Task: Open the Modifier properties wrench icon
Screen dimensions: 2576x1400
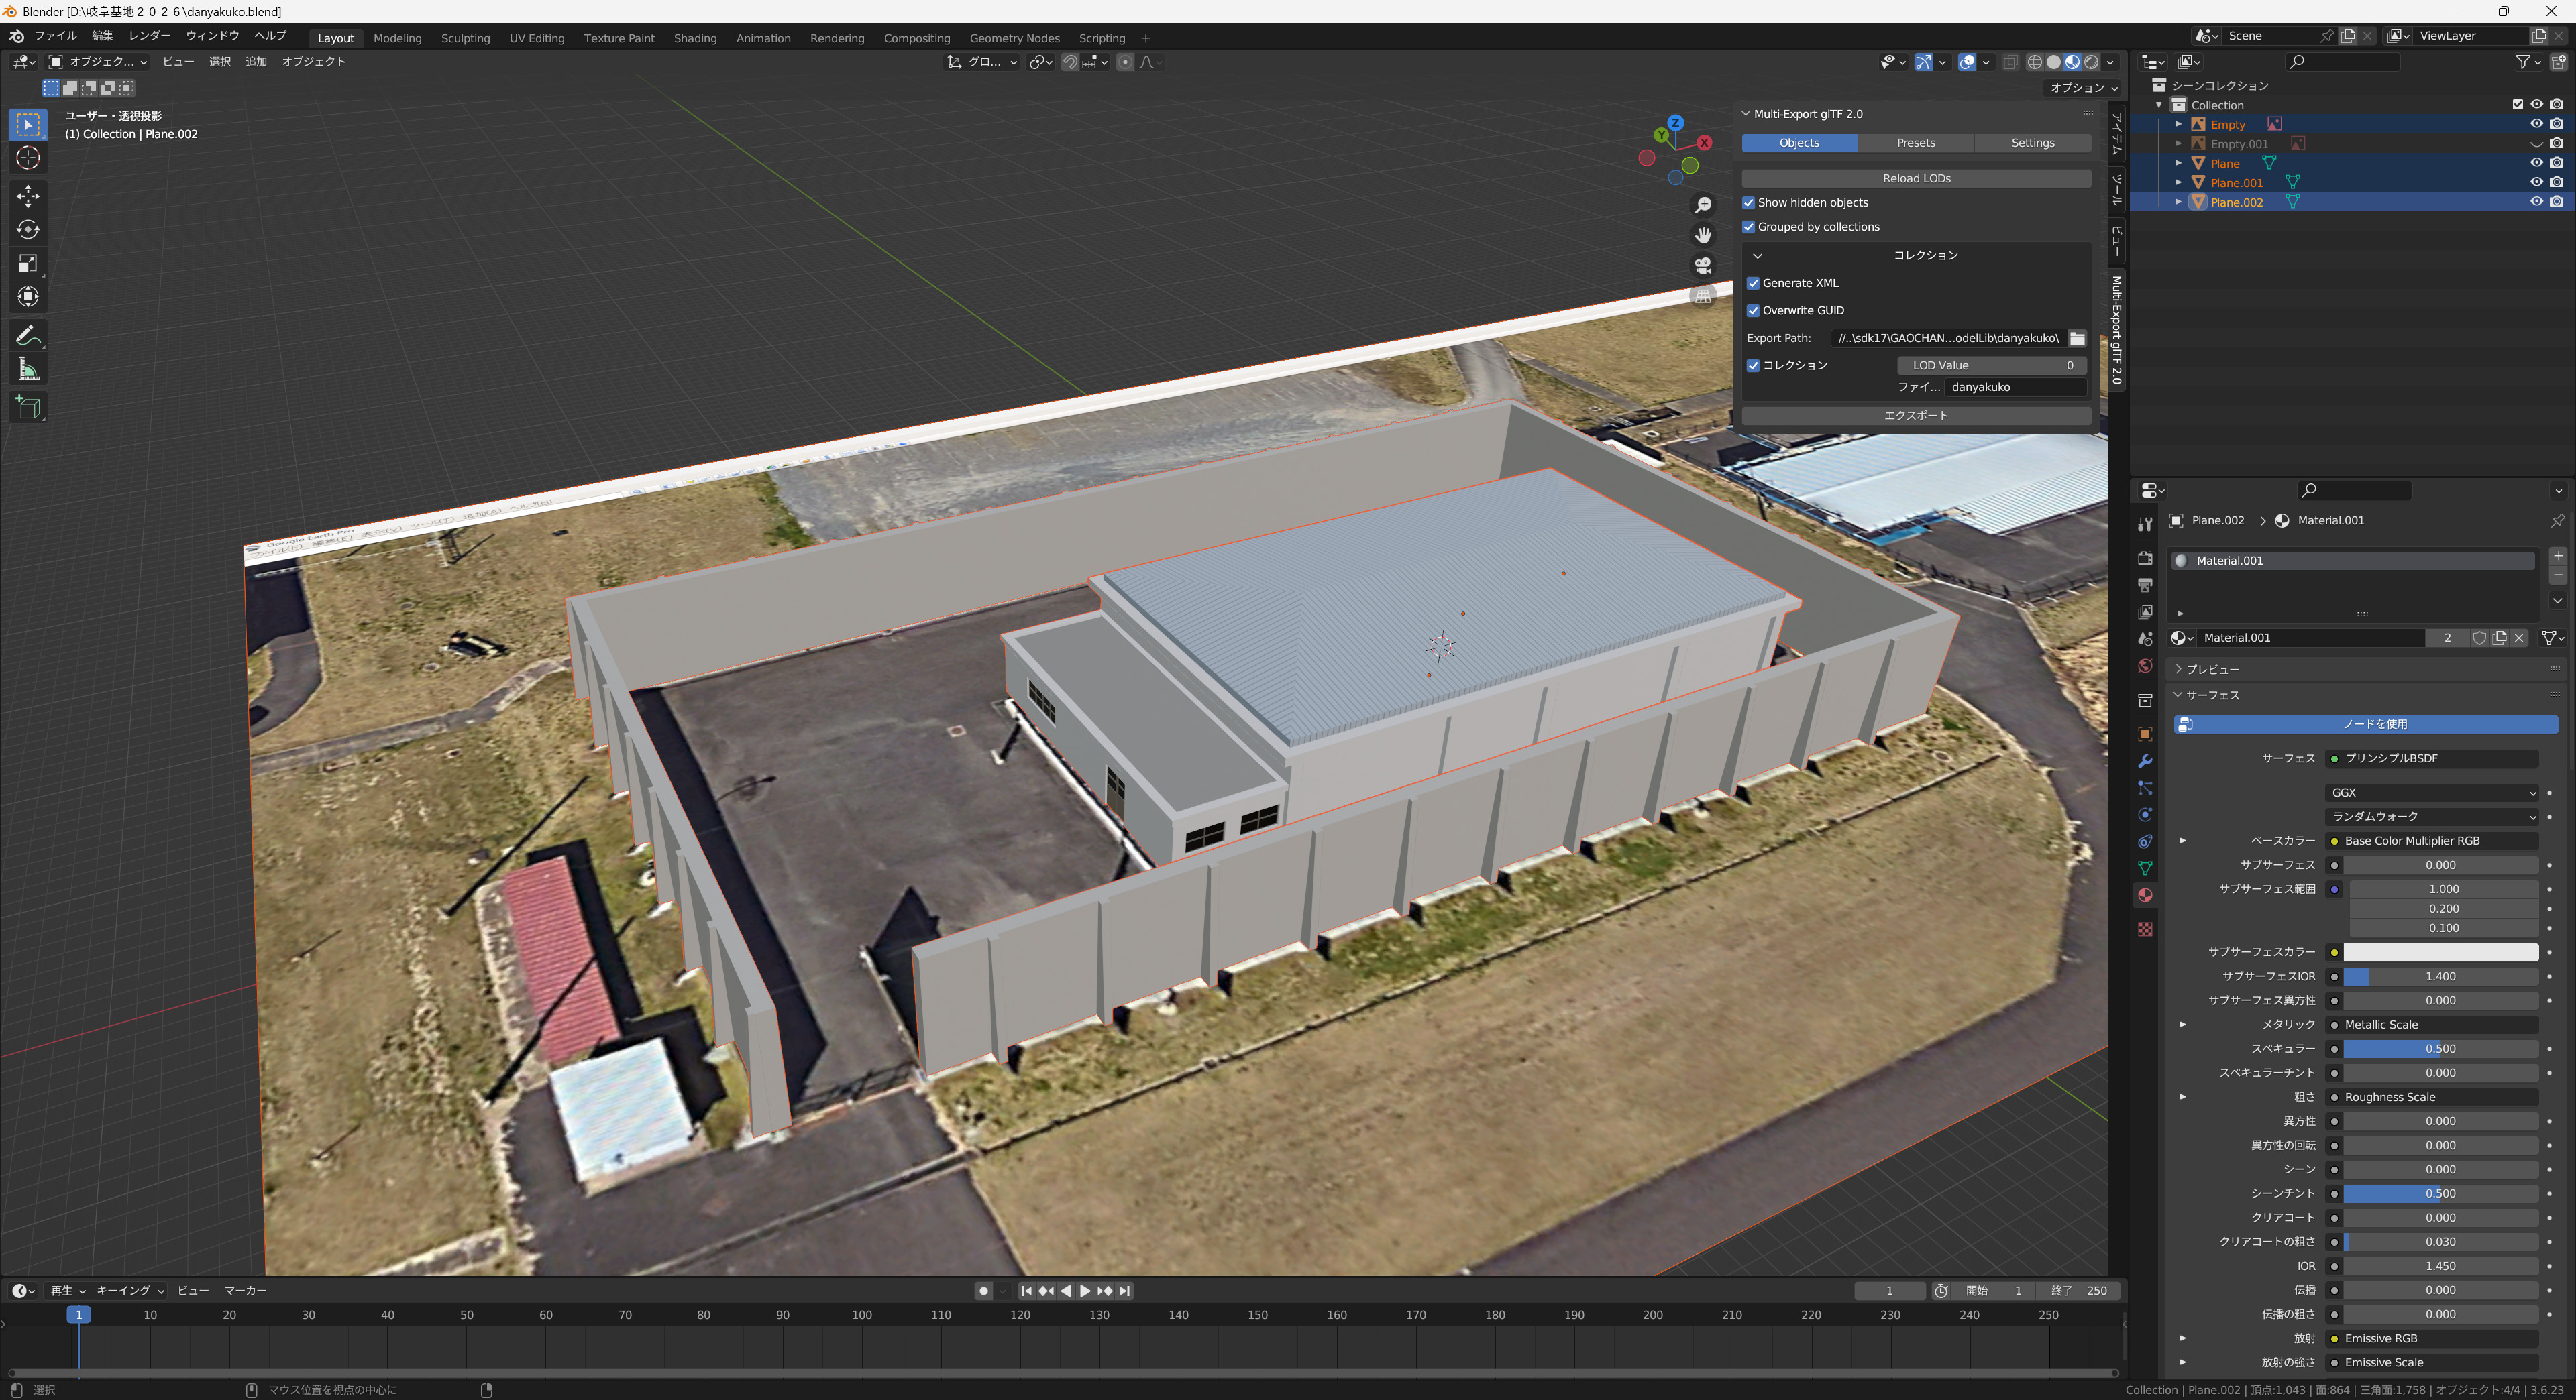Action: (x=2144, y=762)
